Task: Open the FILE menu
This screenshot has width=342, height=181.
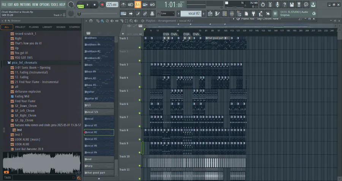Action: (4, 5)
